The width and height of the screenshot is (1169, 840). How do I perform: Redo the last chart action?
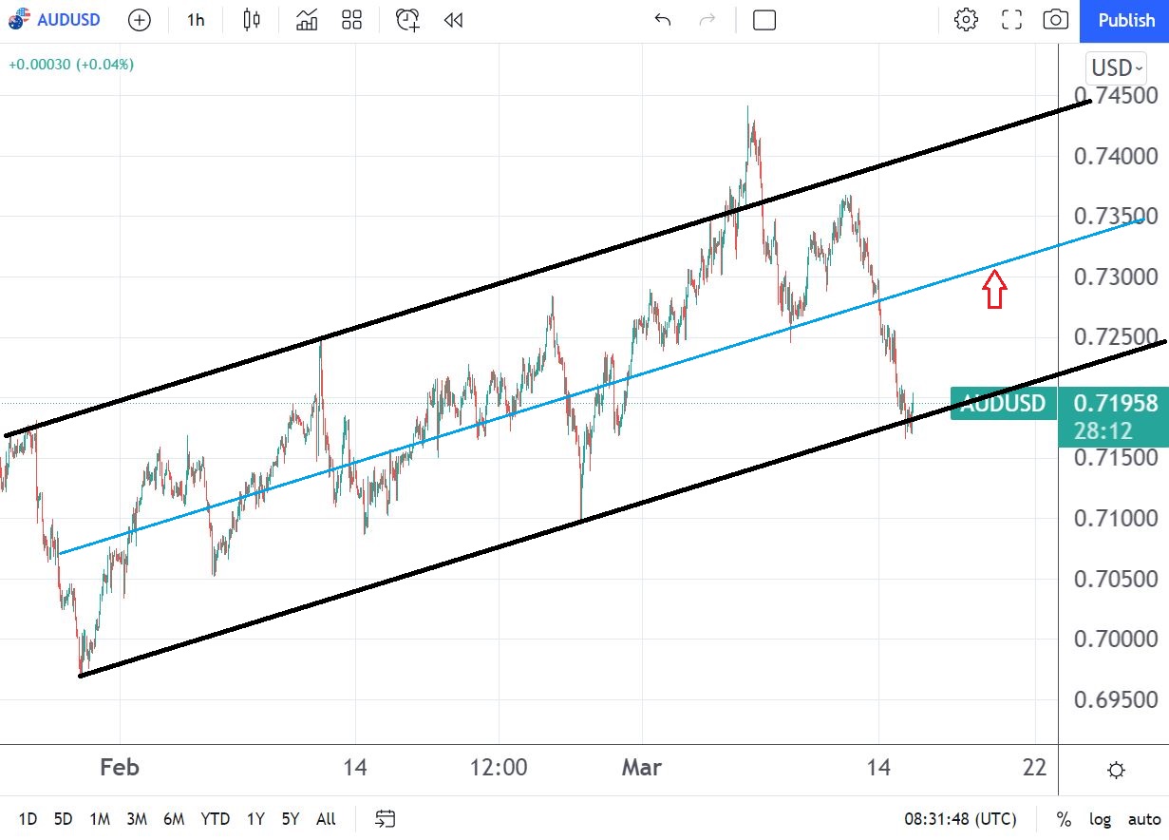(707, 20)
